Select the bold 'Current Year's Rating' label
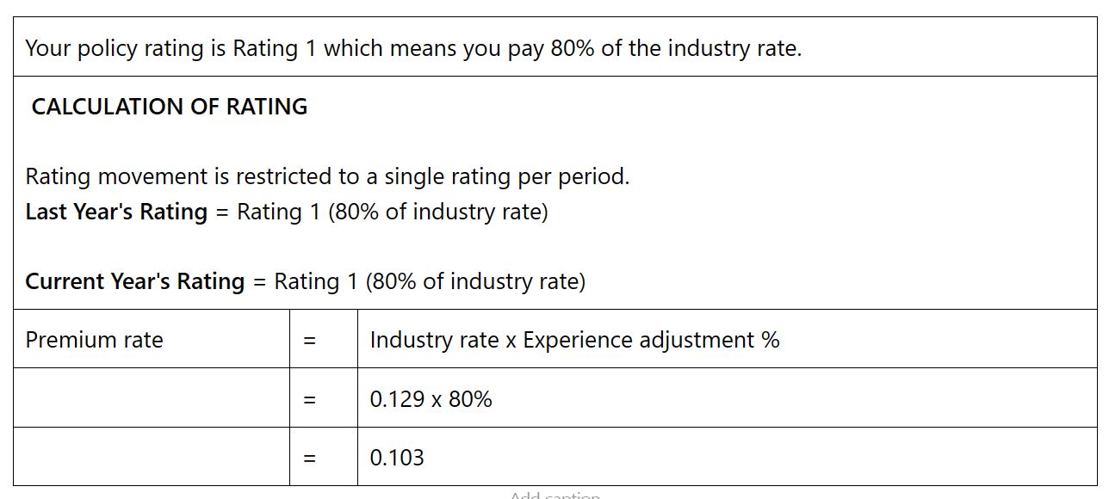Image resolution: width=1109 pixels, height=499 pixels. 135,281
